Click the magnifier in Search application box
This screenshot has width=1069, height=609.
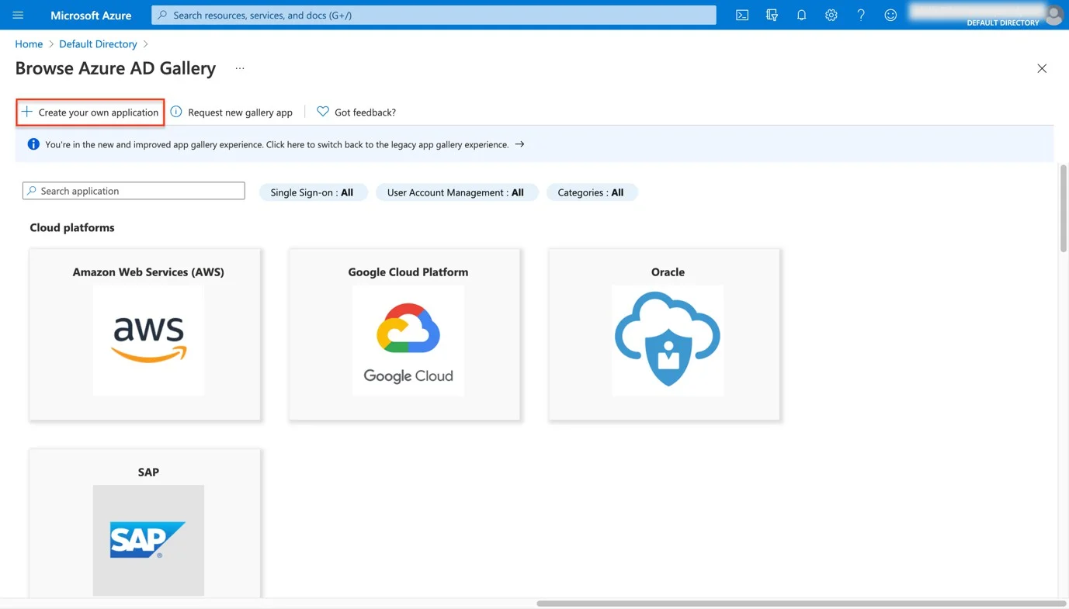tap(32, 191)
